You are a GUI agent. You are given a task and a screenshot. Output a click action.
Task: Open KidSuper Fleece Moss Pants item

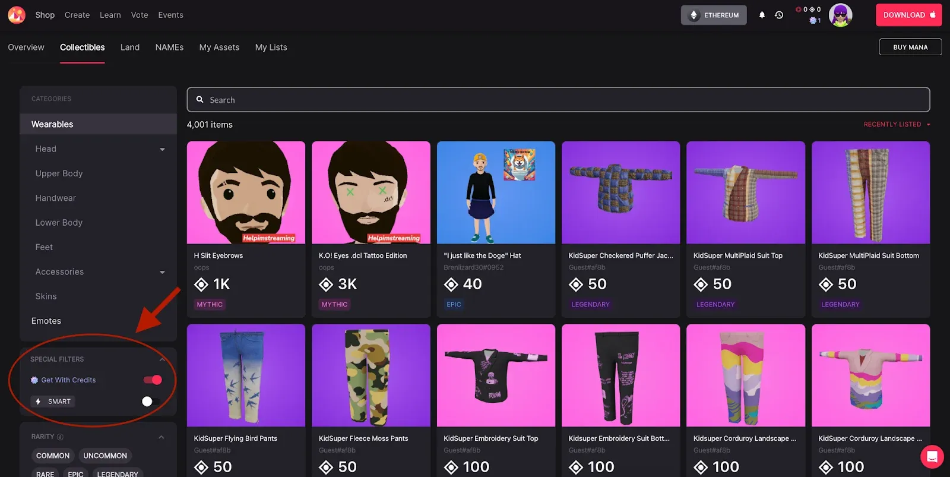click(x=371, y=400)
